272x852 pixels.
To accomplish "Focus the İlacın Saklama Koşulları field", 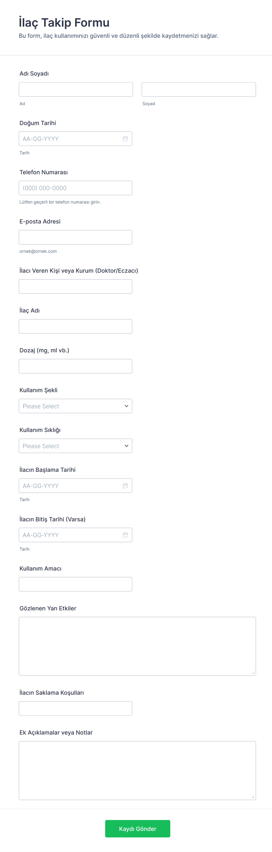I will pyautogui.click(x=75, y=708).
